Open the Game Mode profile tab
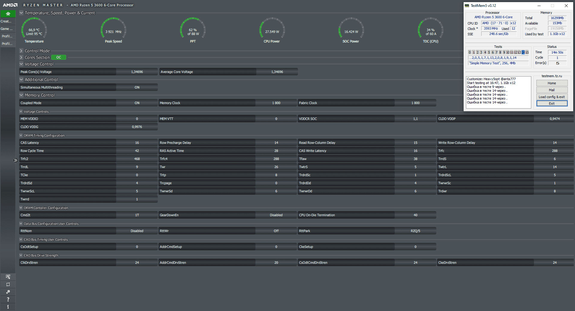Screen dimensions: 575x311 (7, 29)
